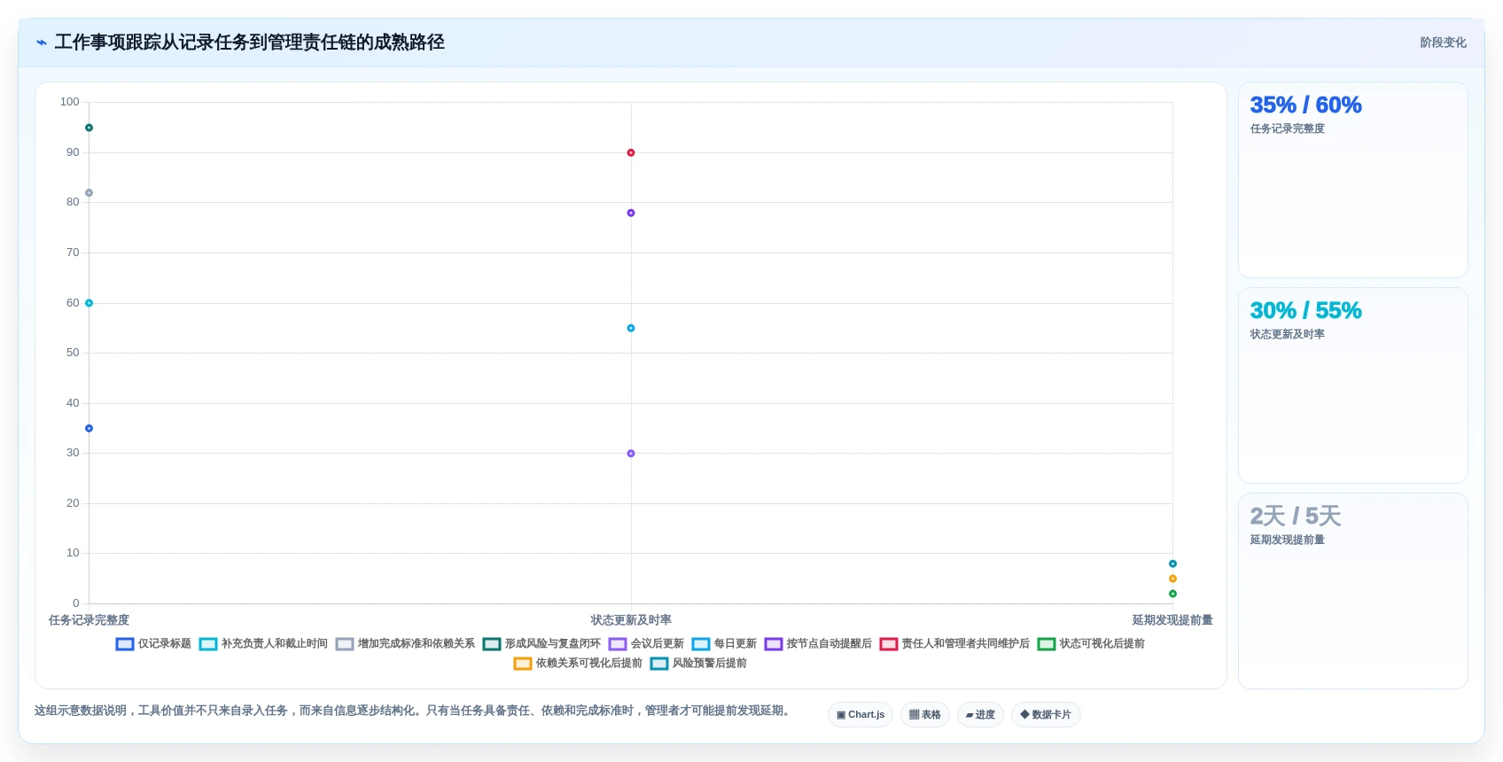This screenshot has width=1503, height=762.
Task: Toggle the 补充负责人和截止时间 legend series
Action: 263,644
